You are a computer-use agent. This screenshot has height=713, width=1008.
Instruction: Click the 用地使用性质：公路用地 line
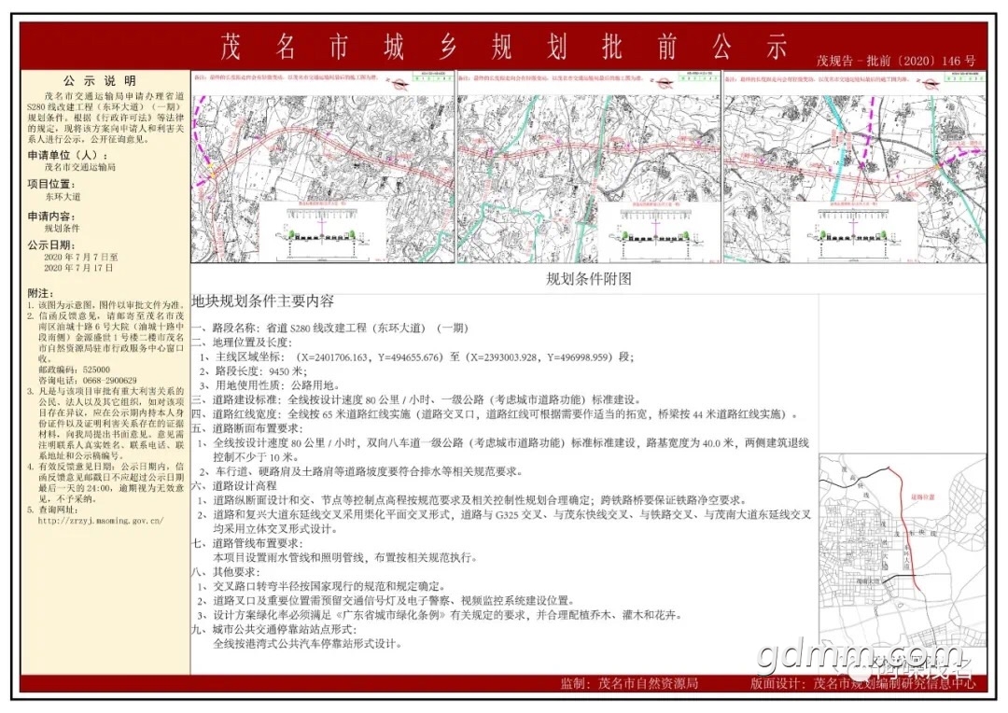(x=269, y=385)
